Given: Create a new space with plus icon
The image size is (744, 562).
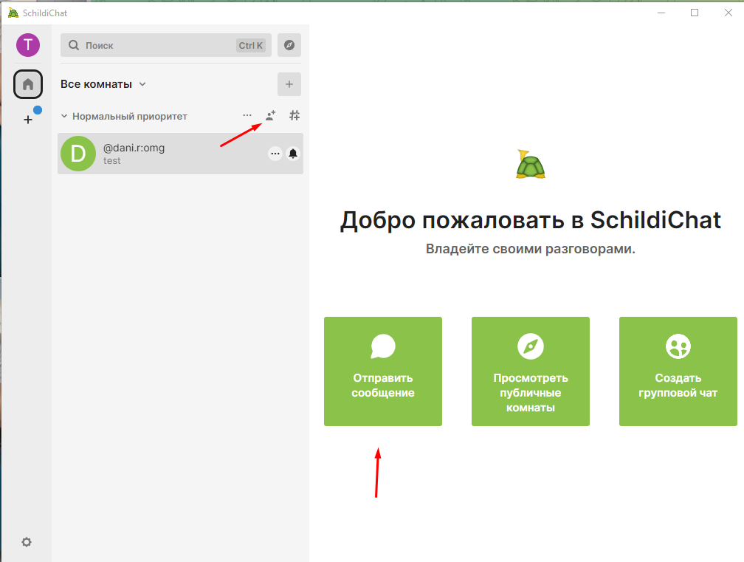Looking at the screenshot, I should pos(28,120).
